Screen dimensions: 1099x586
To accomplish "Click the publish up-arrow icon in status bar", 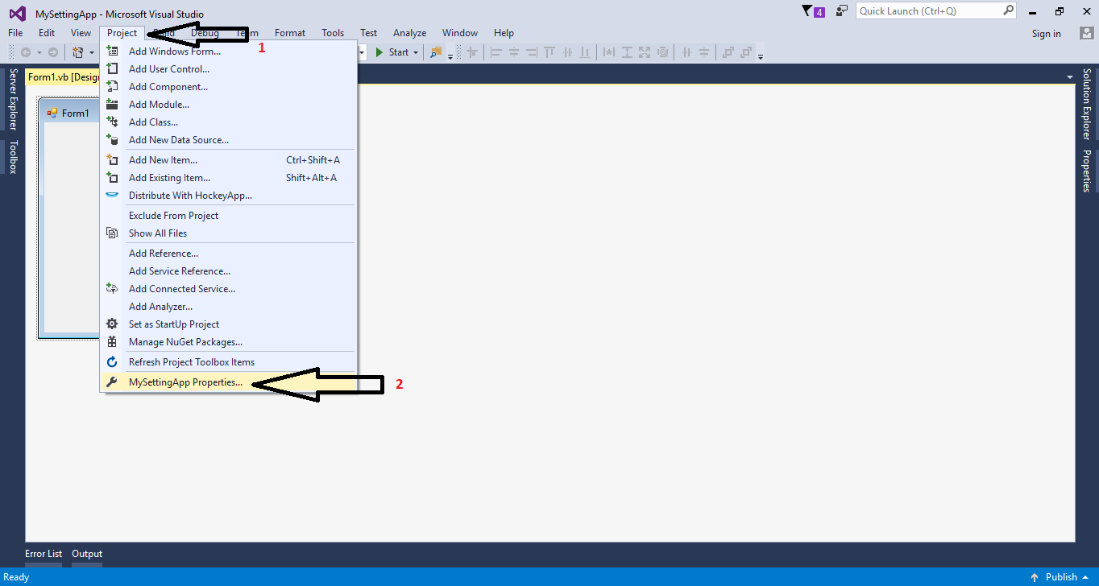I will pyautogui.click(x=1034, y=577).
